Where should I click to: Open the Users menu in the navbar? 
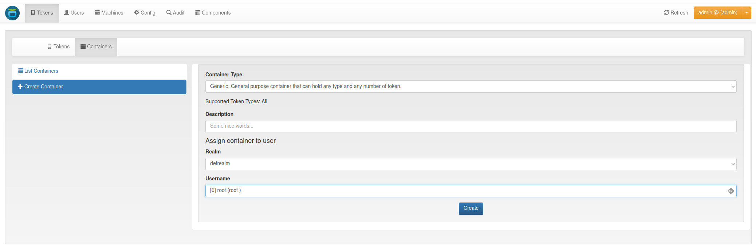[x=74, y=13]
